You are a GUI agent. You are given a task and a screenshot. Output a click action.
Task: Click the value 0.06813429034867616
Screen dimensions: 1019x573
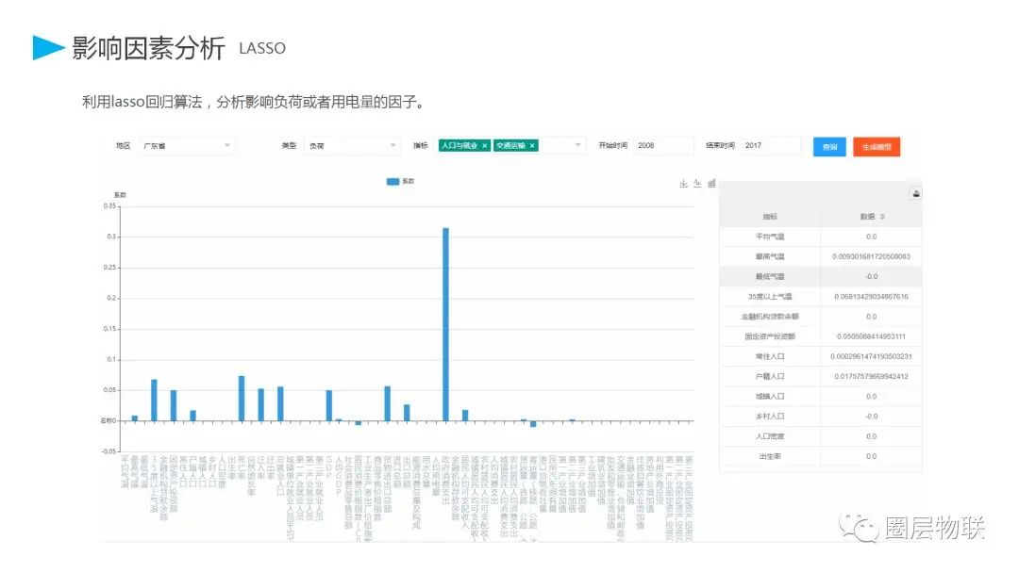[x=872, y=297]
